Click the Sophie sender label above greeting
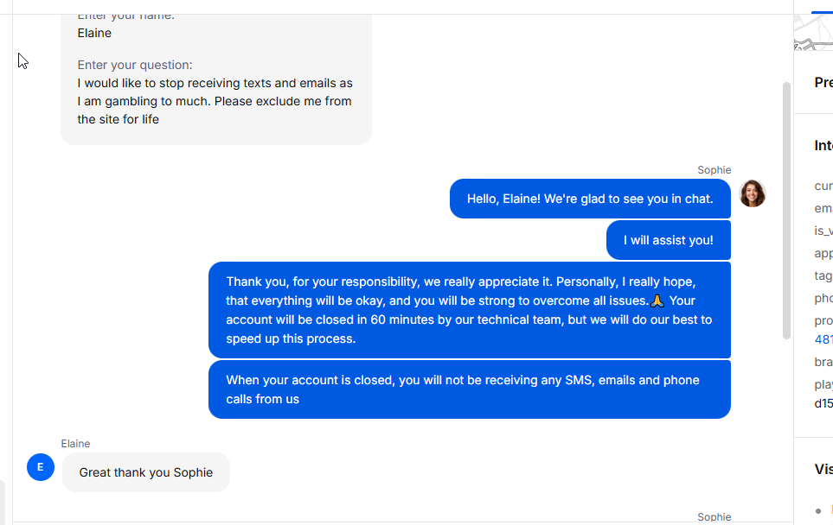This screenshot has width=833, height=525. 714,170
